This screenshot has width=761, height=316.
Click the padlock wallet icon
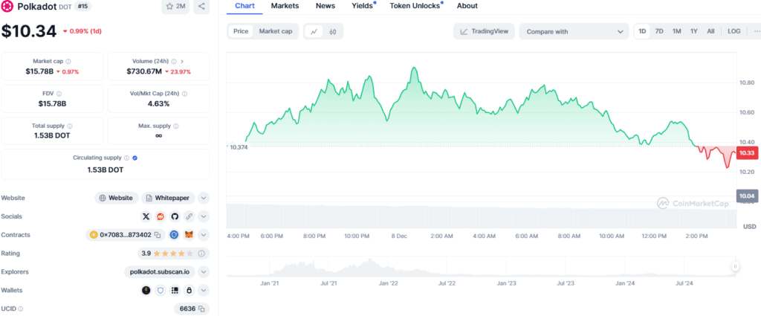click(190, 290)
